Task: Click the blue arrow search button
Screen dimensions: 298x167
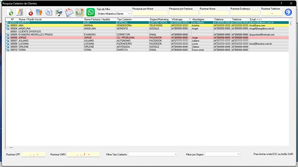Action: click(288, 12)
